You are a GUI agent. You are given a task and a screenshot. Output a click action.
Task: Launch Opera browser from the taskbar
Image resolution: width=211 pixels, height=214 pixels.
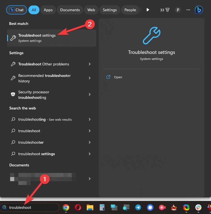[x=78, y=207]
